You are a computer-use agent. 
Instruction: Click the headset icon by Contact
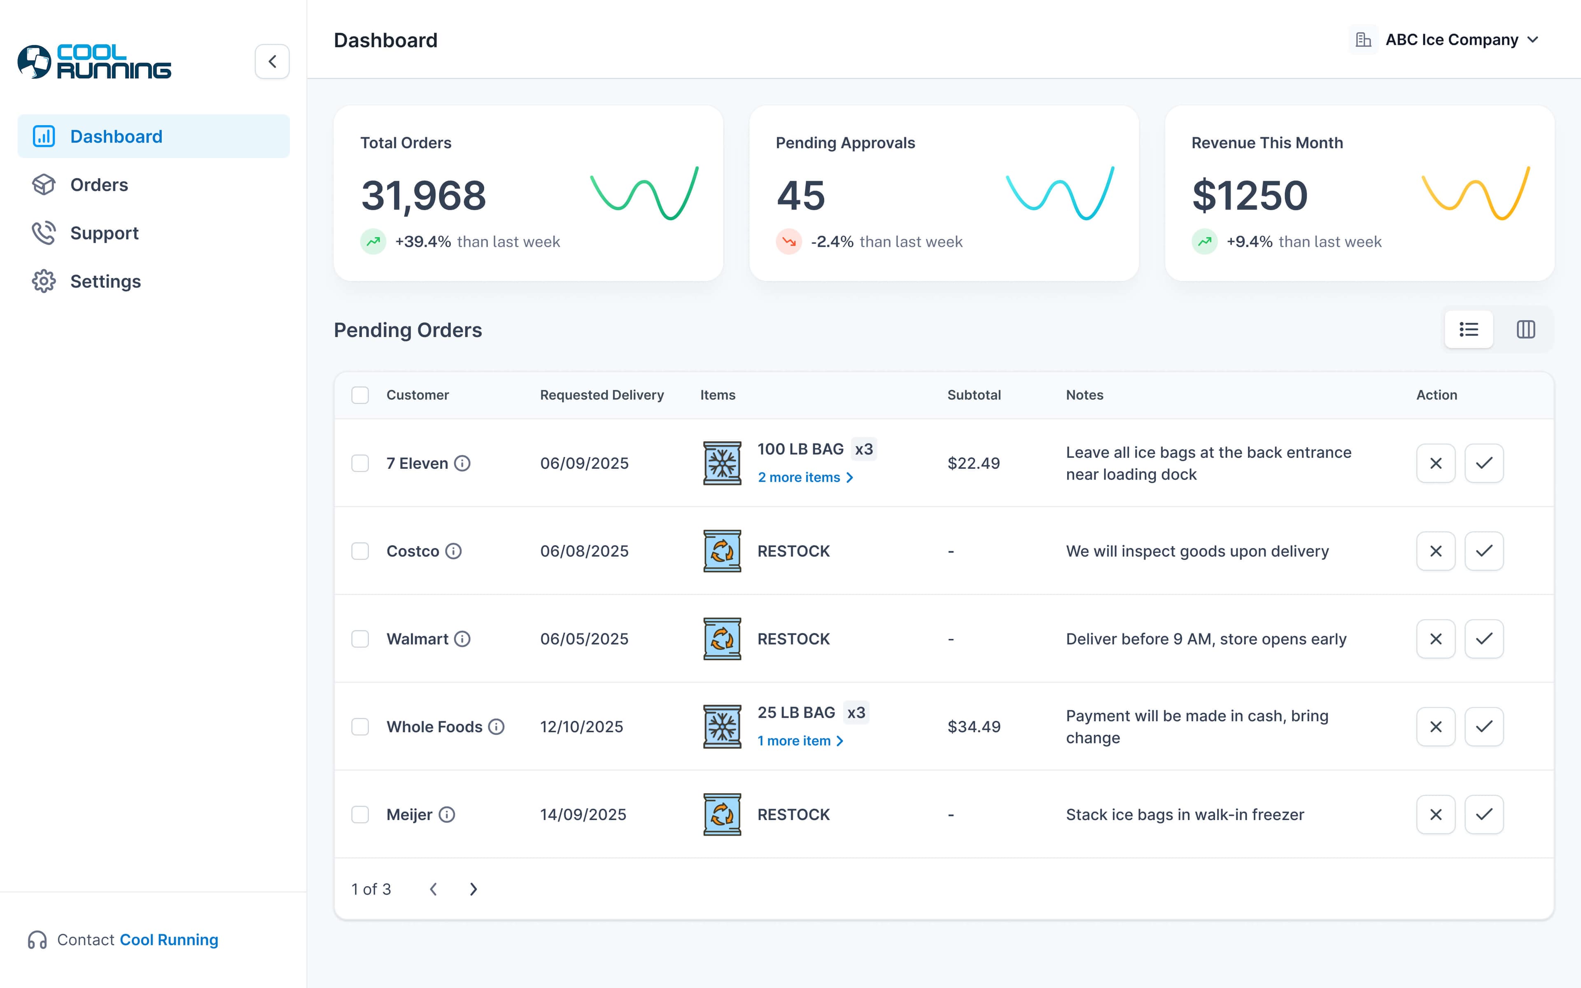pos(37,940)
